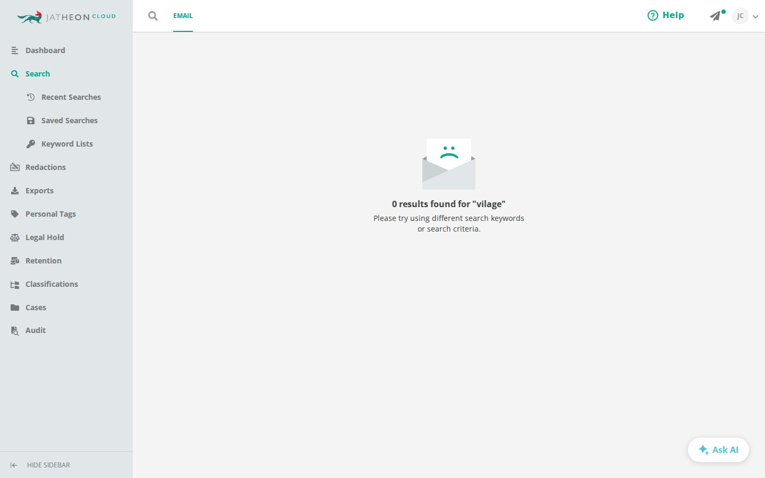Open the Cases section

36,308
